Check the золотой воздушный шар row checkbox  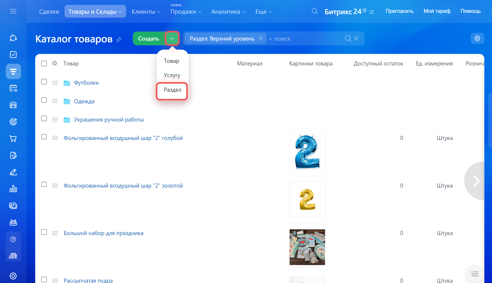(x=44, y=184)
